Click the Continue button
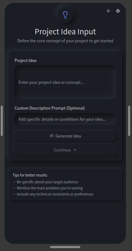The image size is (132, 251). click(65, 150)
